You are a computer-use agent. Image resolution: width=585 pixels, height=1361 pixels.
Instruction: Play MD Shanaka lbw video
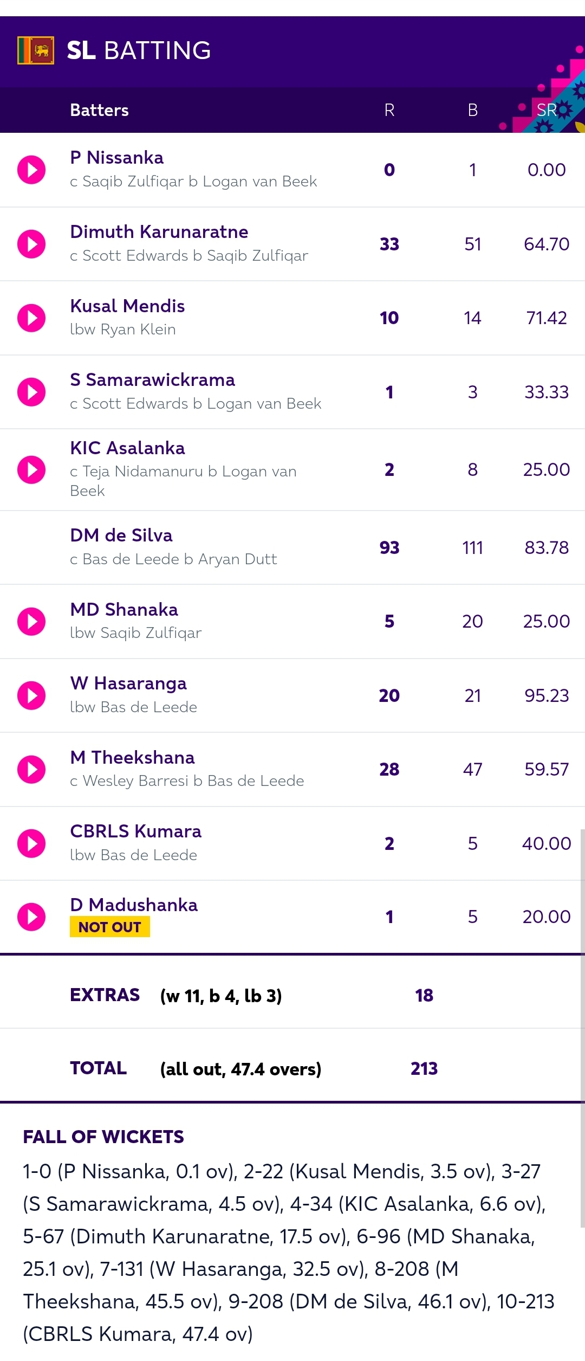[x=31, y=621]
